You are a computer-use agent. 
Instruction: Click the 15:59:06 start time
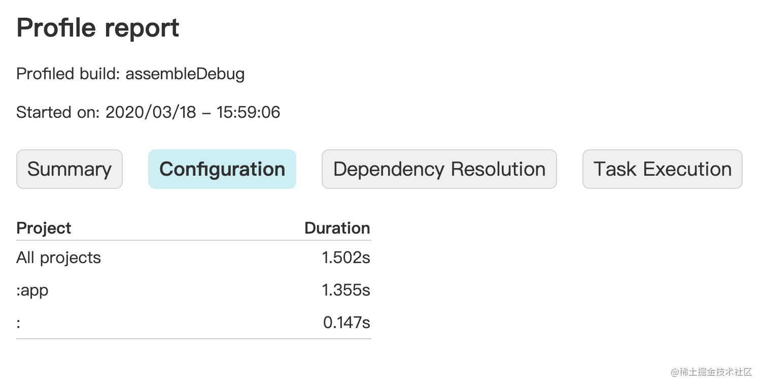[x=249, y=112]
